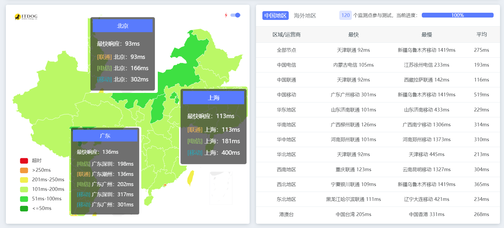Click the 上海 tooltip title bar

[213, 98]
